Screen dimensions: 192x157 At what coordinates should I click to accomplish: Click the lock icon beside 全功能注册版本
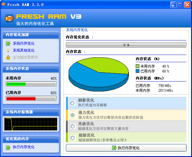8,57
